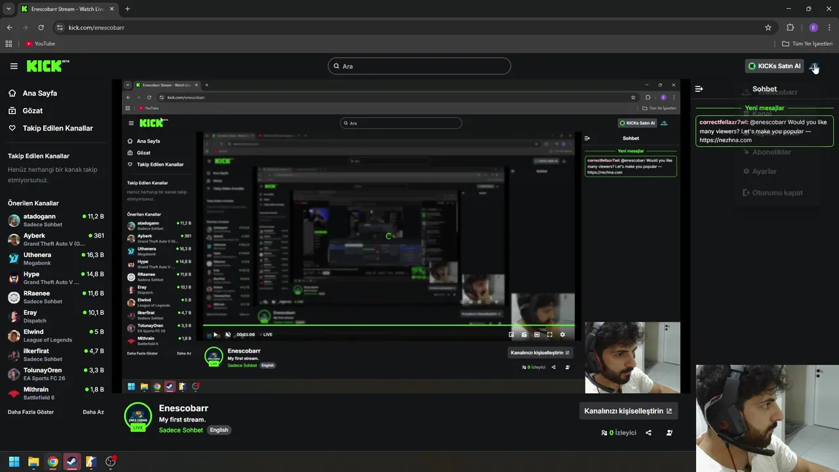Click Kanalınızı kişiselleştirin button below player
The image size is (839, 472).
pyautogui.click(x=628, y=411)
